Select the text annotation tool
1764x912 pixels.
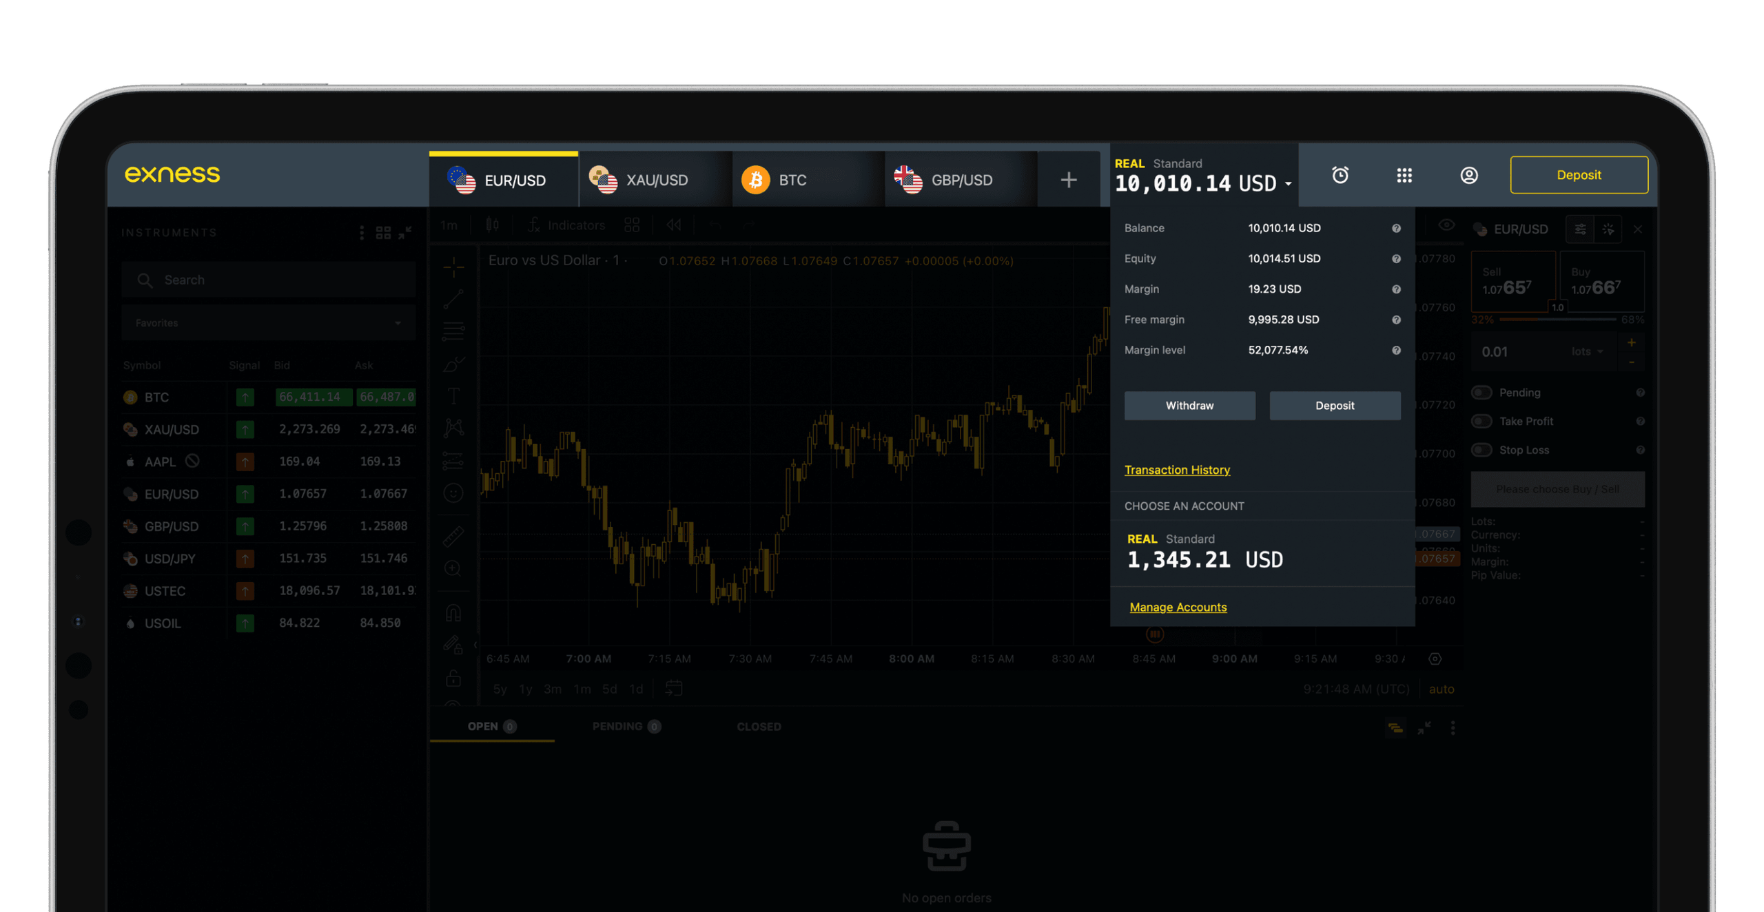pos(453,395)
